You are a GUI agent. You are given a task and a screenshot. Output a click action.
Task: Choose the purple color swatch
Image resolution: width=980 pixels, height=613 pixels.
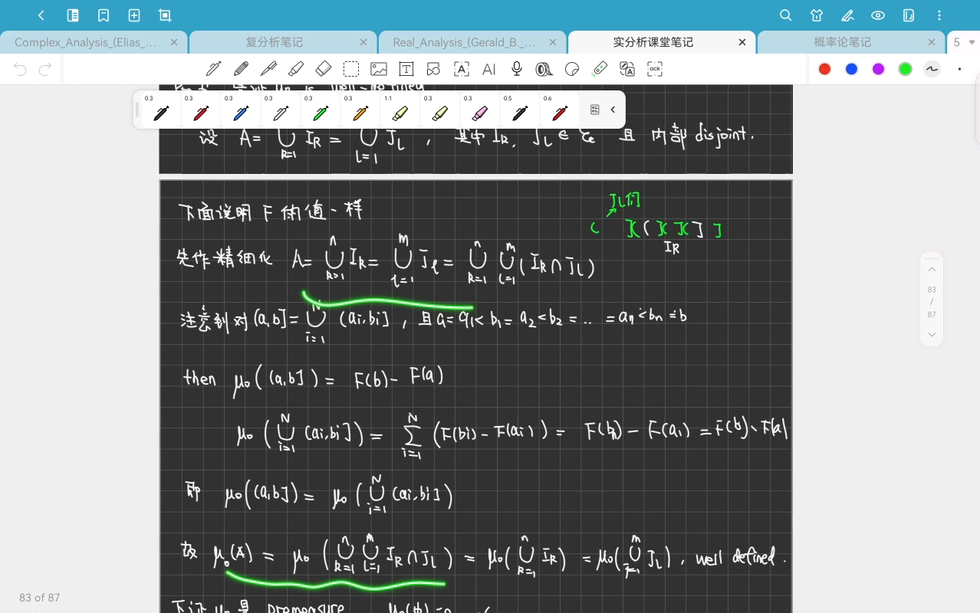879,69
